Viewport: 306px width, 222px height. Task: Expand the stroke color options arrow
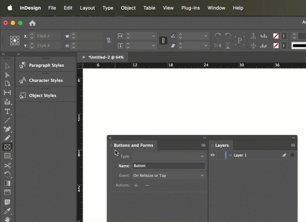pyautogui.click(x=284, y=46)
